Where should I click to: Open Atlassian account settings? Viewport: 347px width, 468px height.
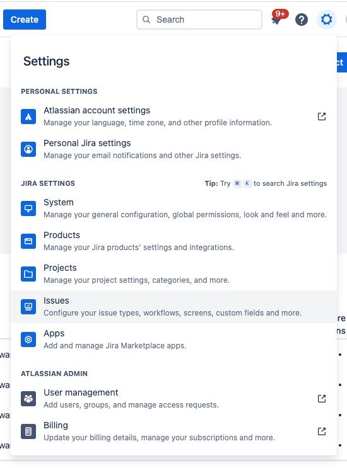coord(173,117)
